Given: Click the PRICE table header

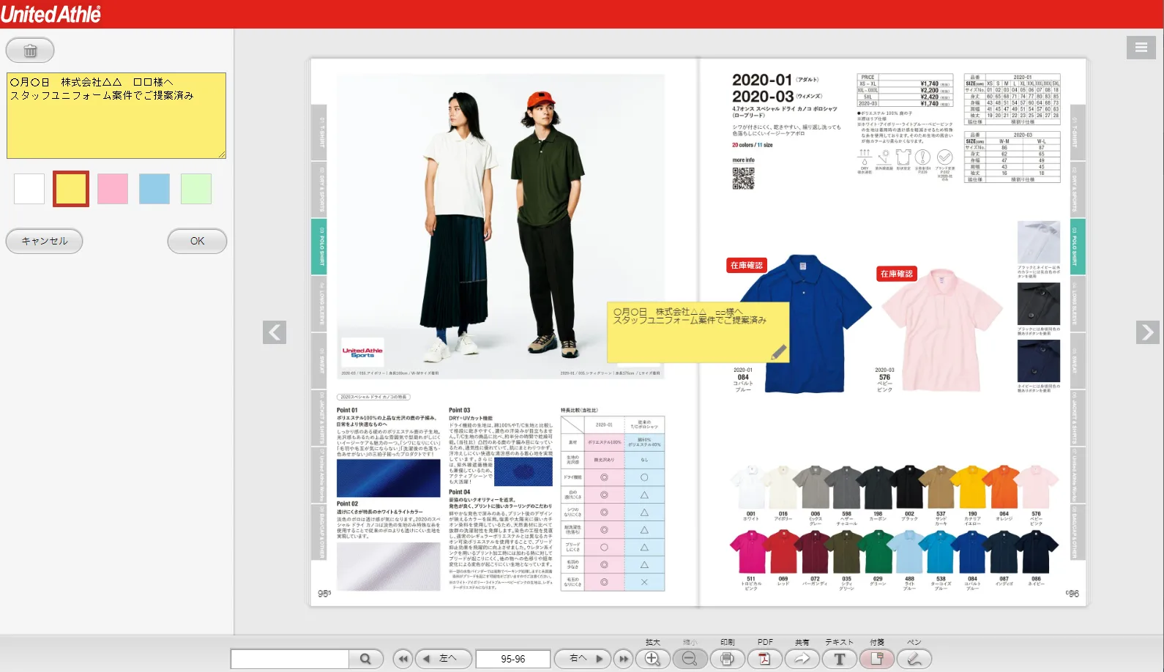Looking at the screenshot, I should pos(868,77).
